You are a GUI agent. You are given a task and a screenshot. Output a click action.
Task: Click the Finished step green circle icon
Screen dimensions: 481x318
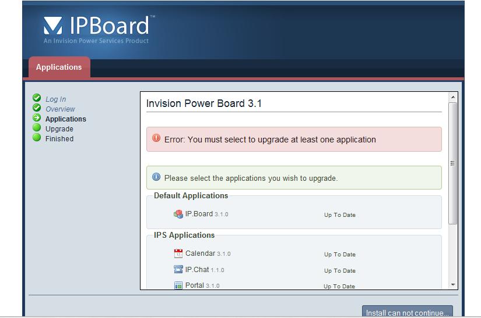point(37,138)
